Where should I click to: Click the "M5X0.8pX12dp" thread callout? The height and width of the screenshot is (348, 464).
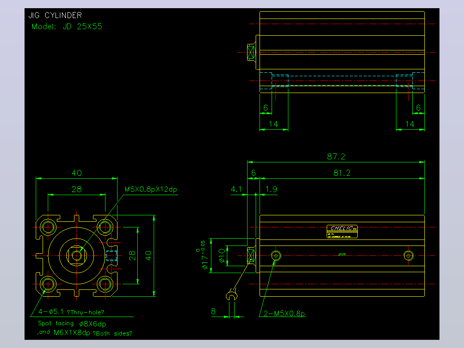pos(151,189)
